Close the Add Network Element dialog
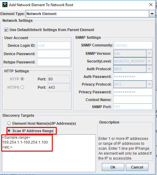This screenshot has height=175, width=157. 151,5
